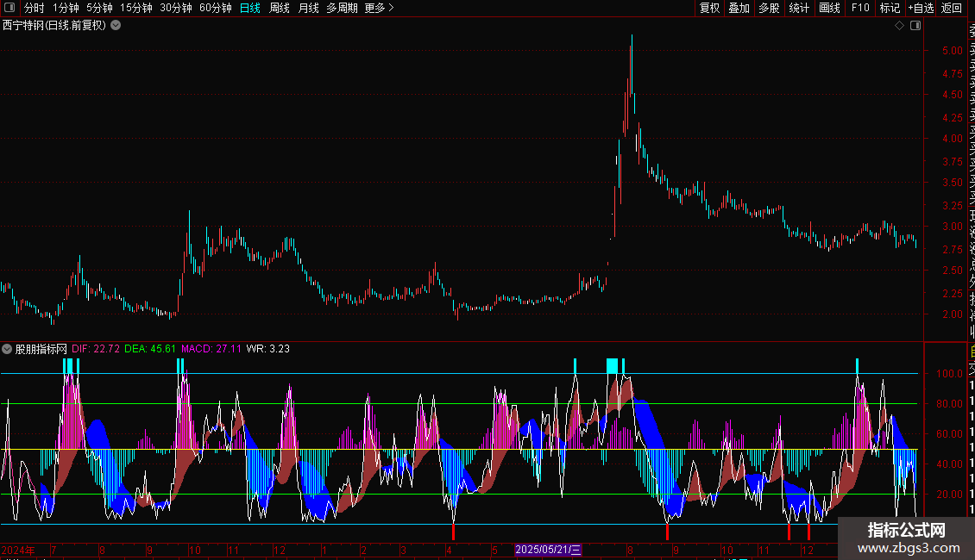Click the 返回 back button
The height and width of the screenshot is (560, 975).
(x=952, y=8)
